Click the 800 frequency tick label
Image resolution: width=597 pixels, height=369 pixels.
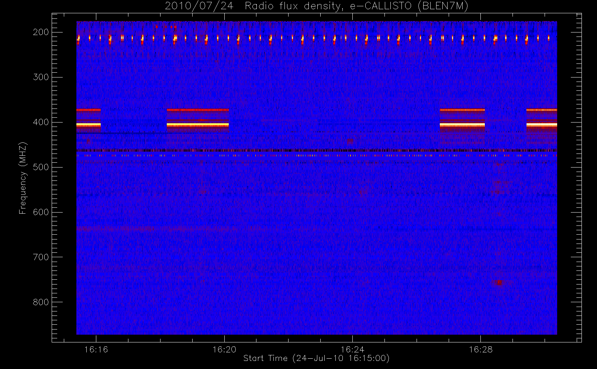tap(41, 302)
